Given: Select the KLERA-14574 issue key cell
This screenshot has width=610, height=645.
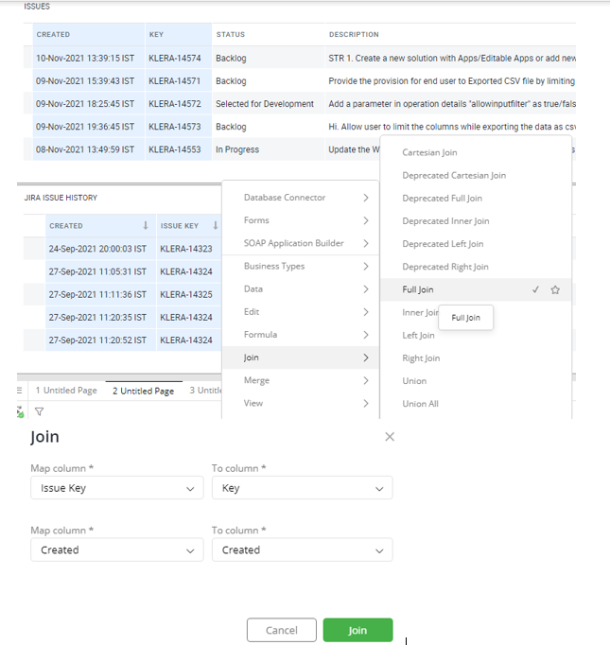Looking at the screenshot, I should 176,59.
